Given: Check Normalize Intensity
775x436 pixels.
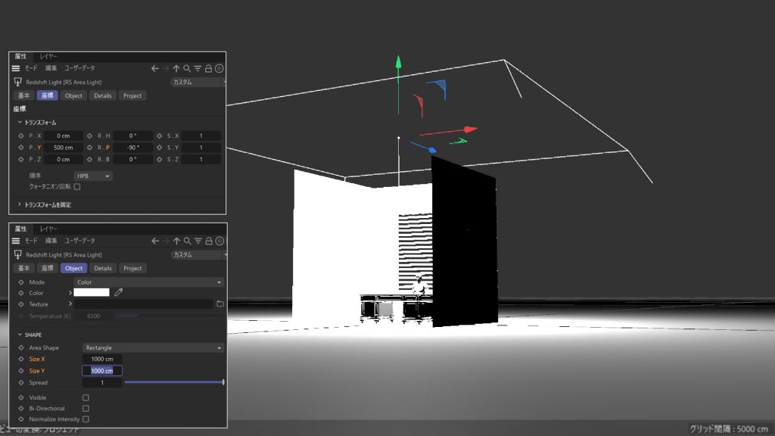Looking at the screenshot, I should tap(86, 419).
